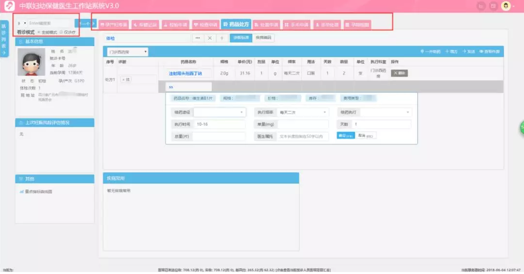Click the drug name 注射用头孢西丁钠

[185, 73]
